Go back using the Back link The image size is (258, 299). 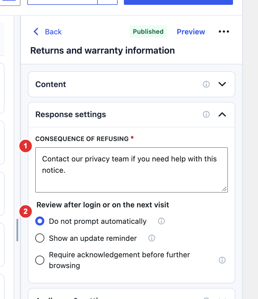(x=53, y=32)
